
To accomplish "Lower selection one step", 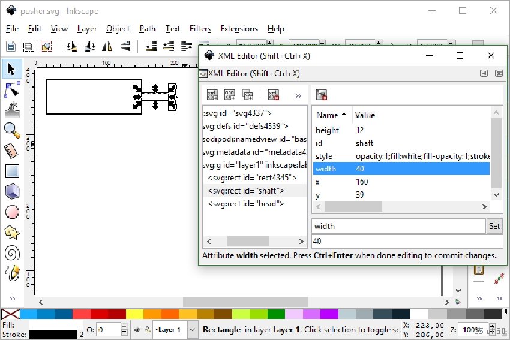I will point(169,46).
